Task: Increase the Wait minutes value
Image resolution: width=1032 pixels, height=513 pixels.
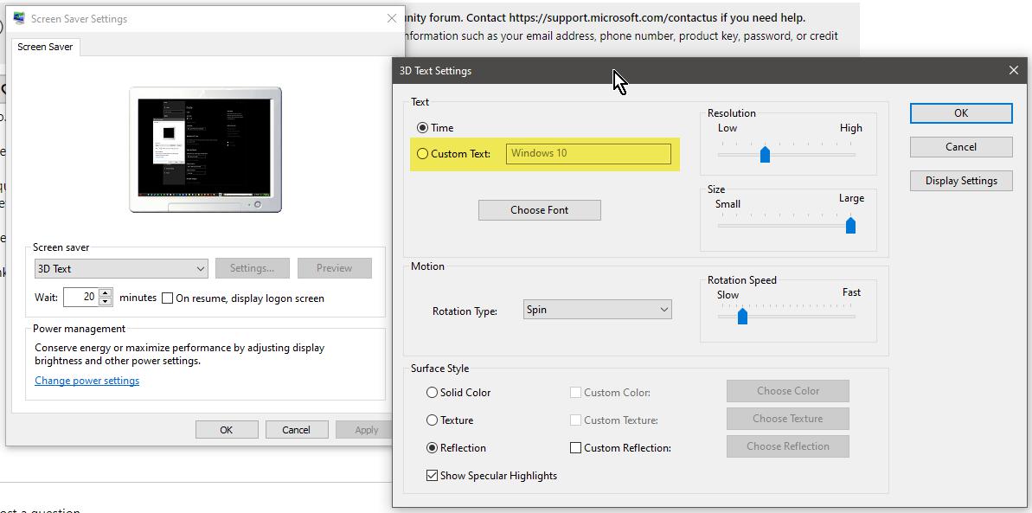Action: click(x=106, y=293)
